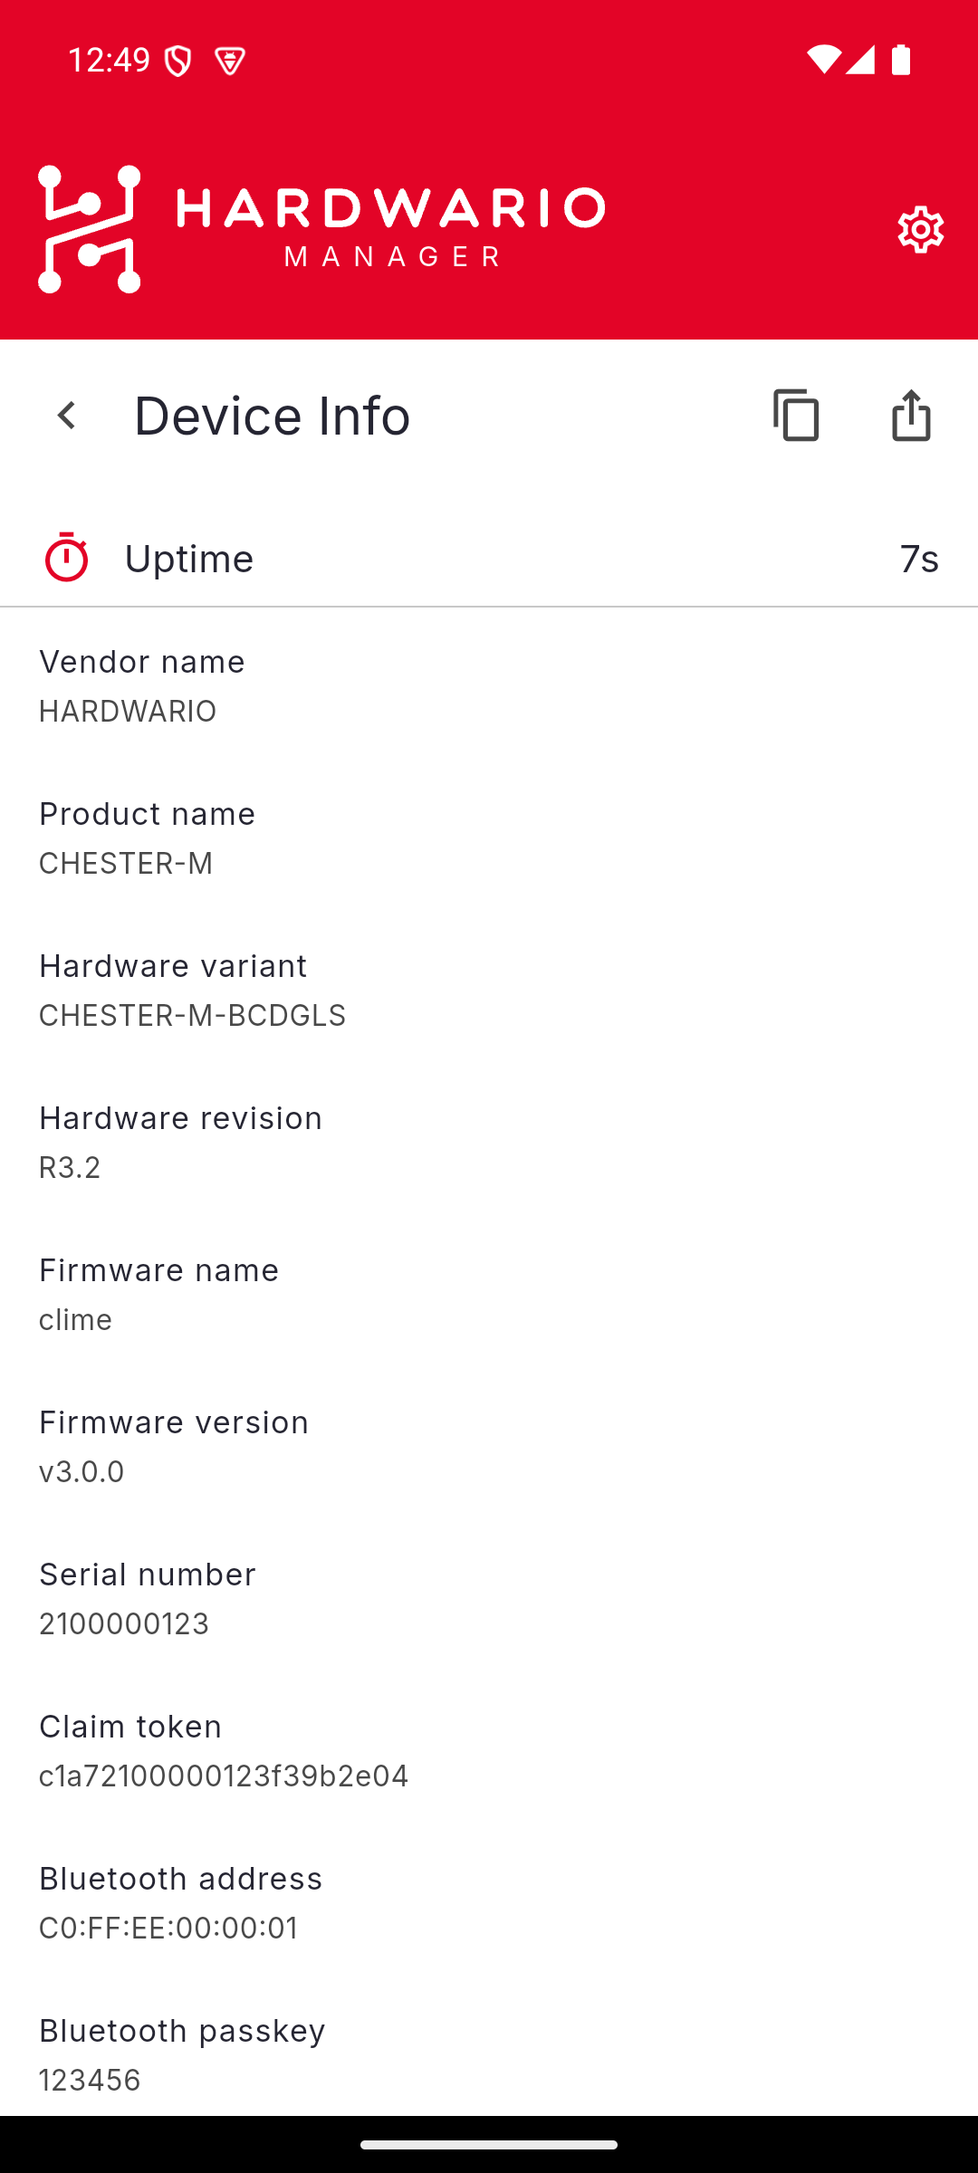Tap the shield icon in status bar
The height and width of the screenshot is (2173, 978).
click(177, 61)
